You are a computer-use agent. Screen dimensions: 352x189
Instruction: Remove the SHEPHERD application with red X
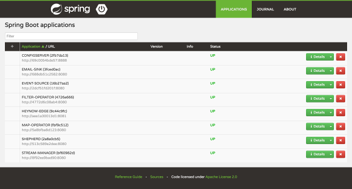point(340,140)
